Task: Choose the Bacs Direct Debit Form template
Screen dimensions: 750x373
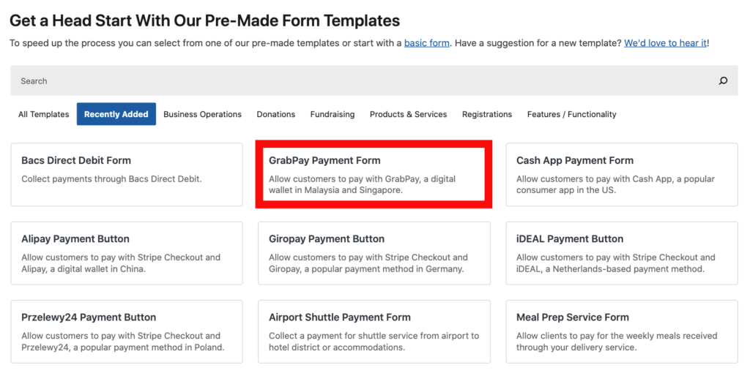Action: pos(126,174)
